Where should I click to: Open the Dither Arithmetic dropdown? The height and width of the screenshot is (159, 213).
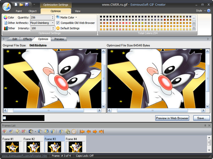tap(53, 23)
